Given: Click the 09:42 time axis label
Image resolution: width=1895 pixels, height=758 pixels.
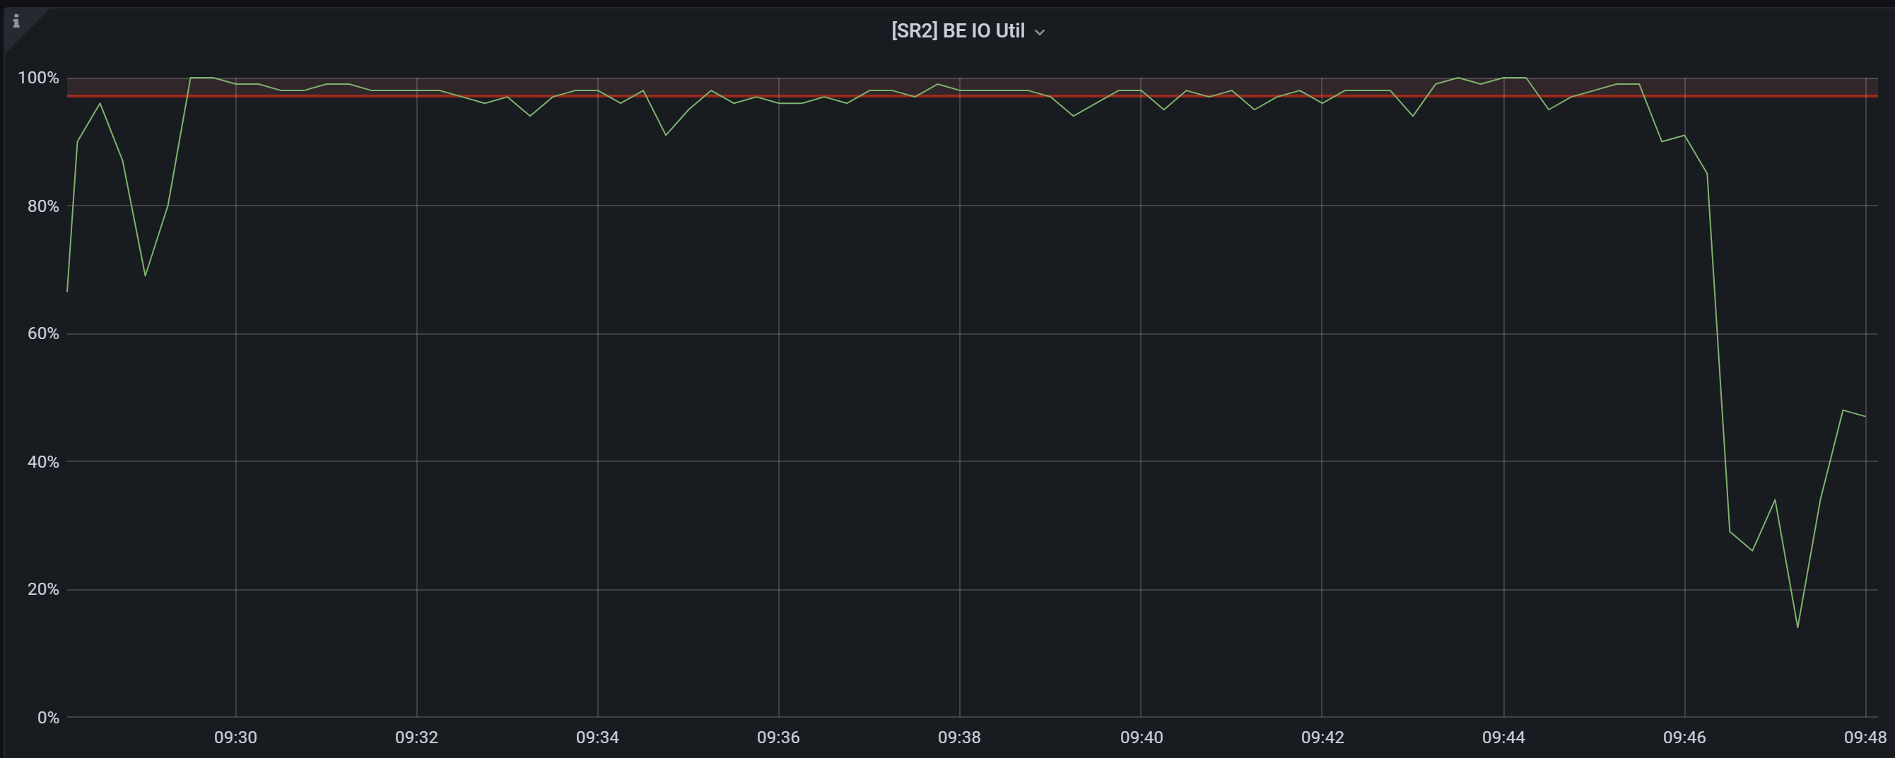Looking at the screenshot, I should [x=1322, y=738].
